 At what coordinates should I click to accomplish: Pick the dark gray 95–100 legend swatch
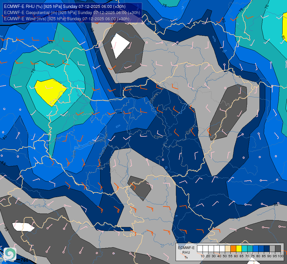[x=278, y=248]
